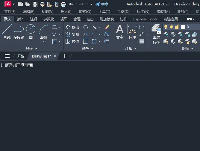The width and height of the screenshot is (200, 151).
Task: Select the Line (直线) drawing tool
Action: [x=7, y=32]
